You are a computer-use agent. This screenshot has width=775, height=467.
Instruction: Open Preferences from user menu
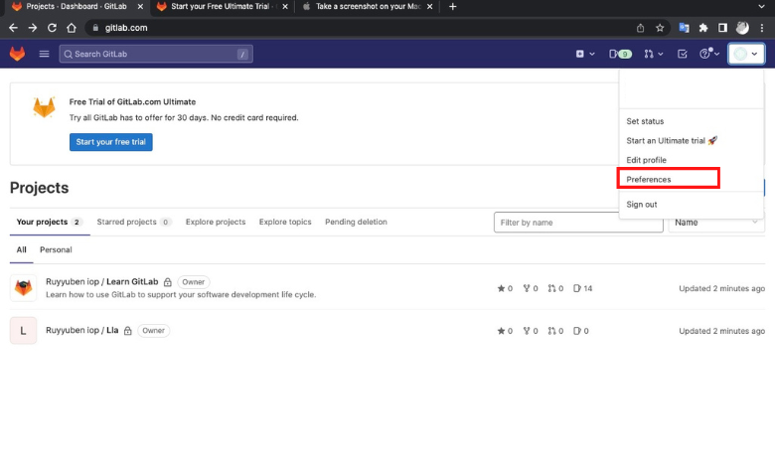coord(649,179)
